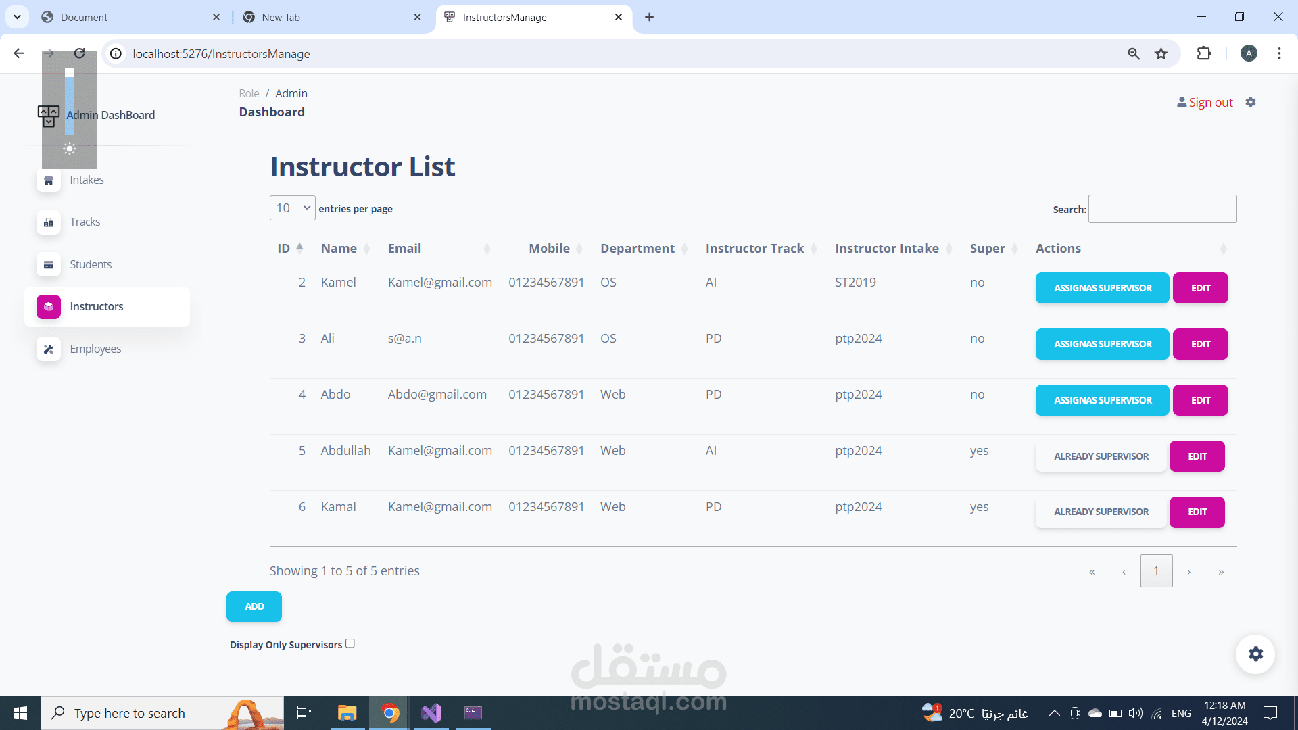Toggle the brightness sun icon in sidebar
Screen dimensions: 1298x730
click(70, 149)
